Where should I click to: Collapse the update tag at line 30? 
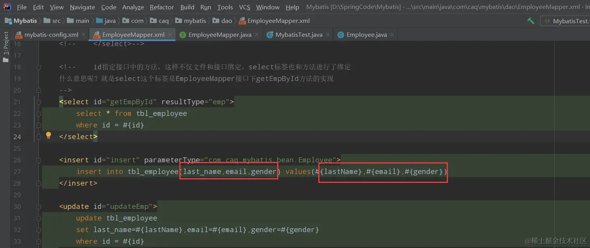tap(38, 207)
